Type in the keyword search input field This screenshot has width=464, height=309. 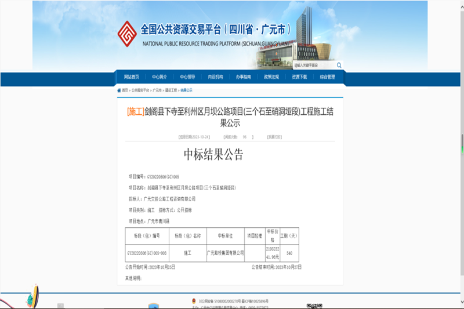(x=314, y=65)
